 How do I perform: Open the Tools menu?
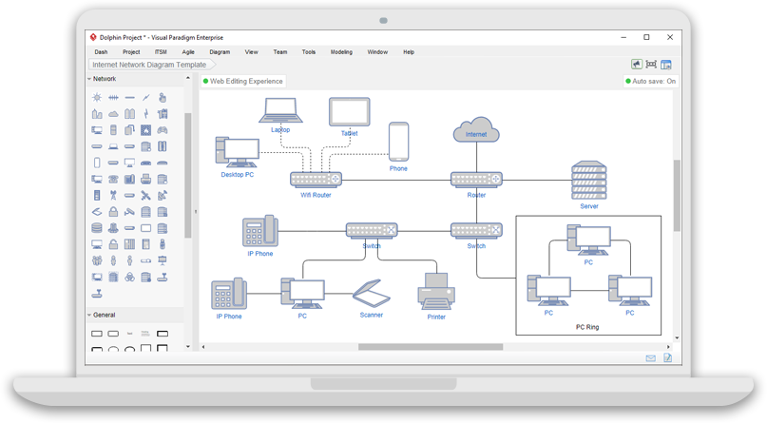pyautogui.click(x=309, y=52)
